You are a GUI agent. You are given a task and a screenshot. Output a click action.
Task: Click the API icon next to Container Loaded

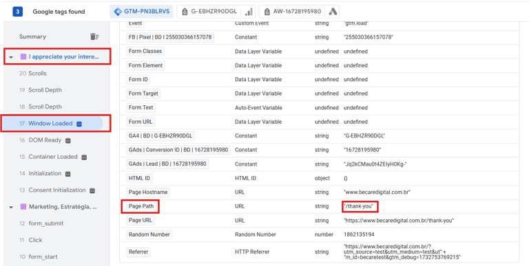click(x=84, y=157)
